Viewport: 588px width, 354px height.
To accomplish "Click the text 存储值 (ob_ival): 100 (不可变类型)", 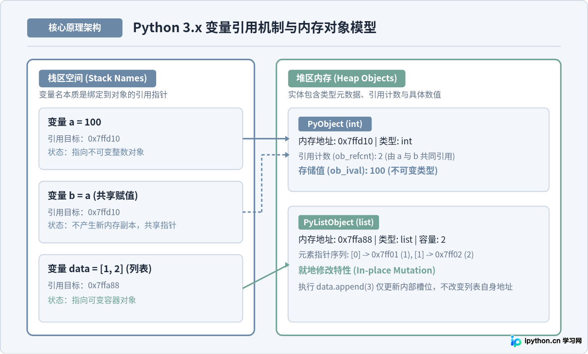I will [x=368, y=171].
